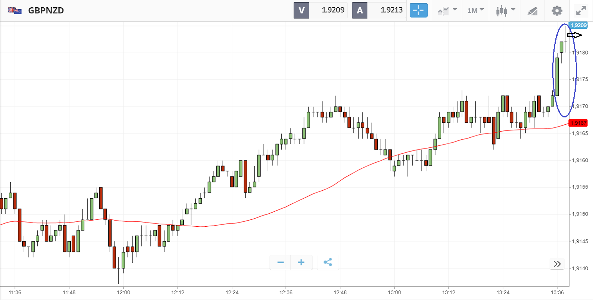Click the GBPNZD flag icon
This screenshot has width=593, height=300.
pyautogui.click(x=15, y=10)
